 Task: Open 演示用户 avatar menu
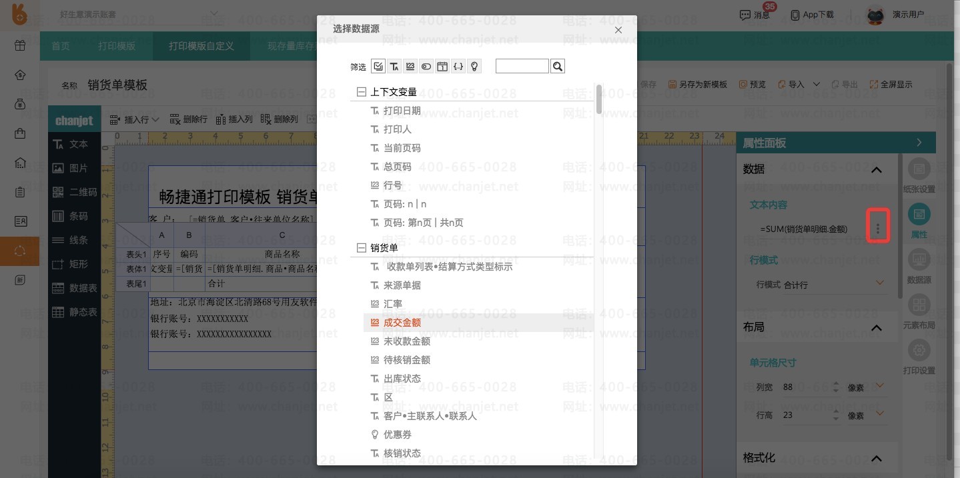pyautogui.click(x=895, y=14)
